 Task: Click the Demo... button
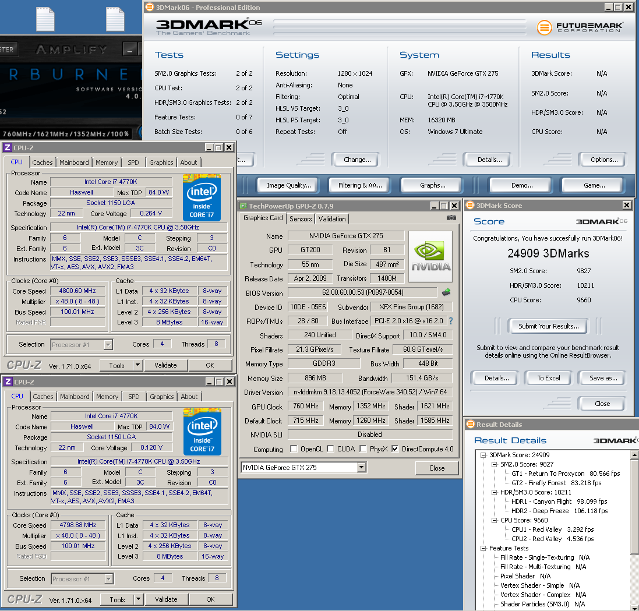coord(522,185)
